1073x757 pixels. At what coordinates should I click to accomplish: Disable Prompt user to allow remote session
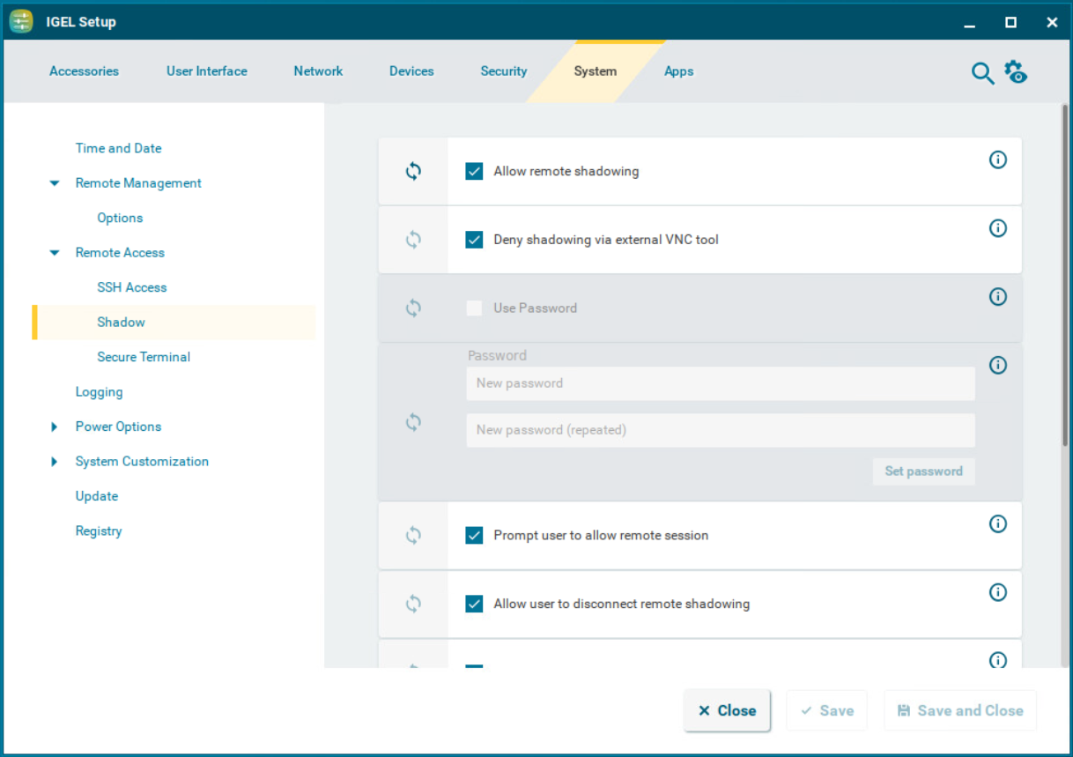tap(474, 535)
